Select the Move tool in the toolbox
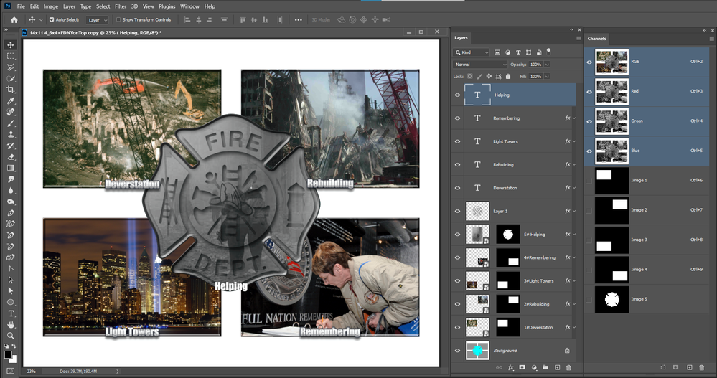Image resolution: width=717 pixels, height=378 pixels. pos(11,44)
